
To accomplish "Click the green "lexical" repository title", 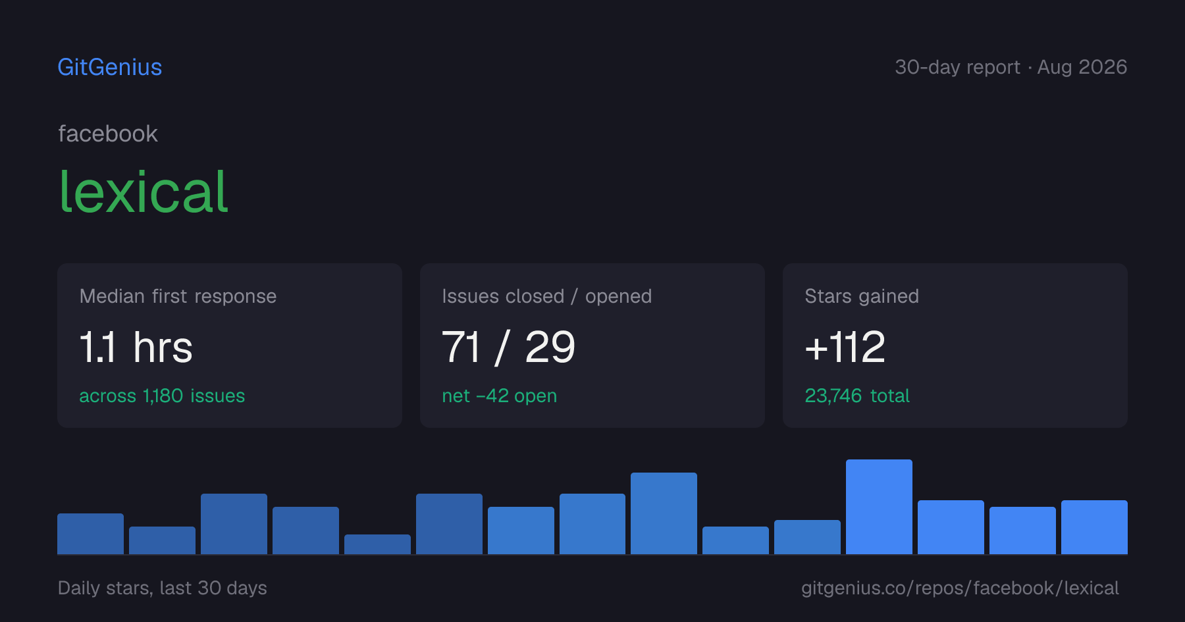I will [x=144, y=192].
